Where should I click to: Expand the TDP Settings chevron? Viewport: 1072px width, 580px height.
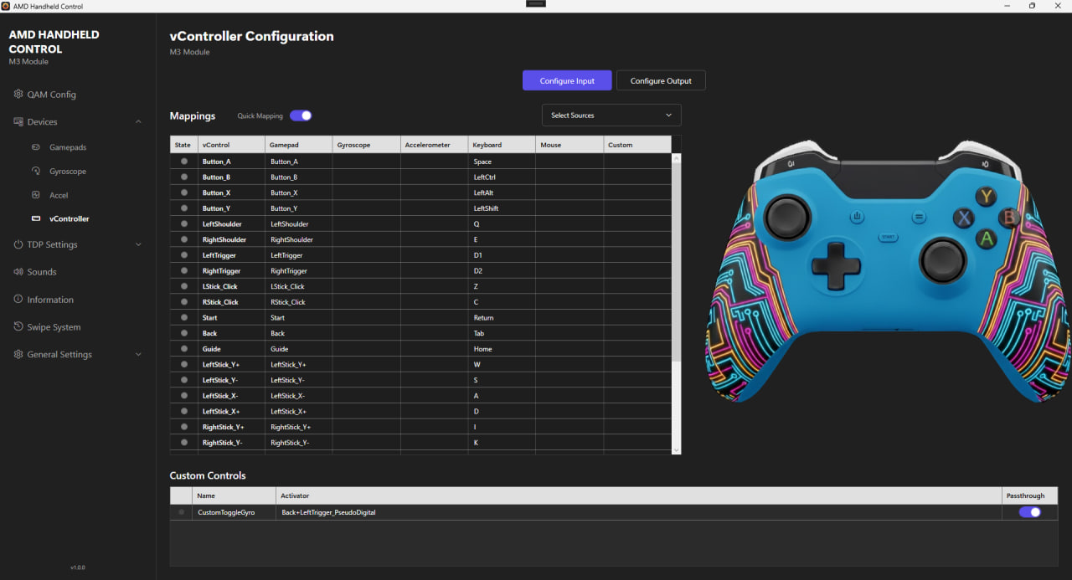(x=139, y=244)
